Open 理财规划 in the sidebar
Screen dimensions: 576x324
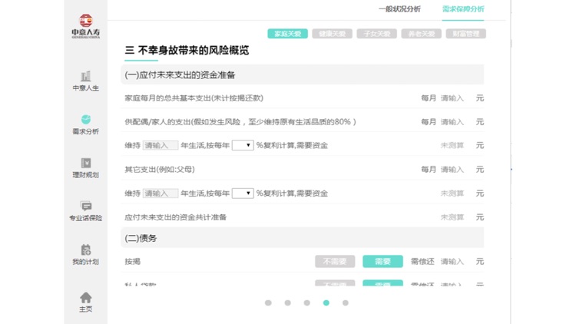pyautogui.click(x=85, y=168)
